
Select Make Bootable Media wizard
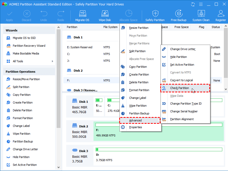pyautogui.click(x=26, y=53)
